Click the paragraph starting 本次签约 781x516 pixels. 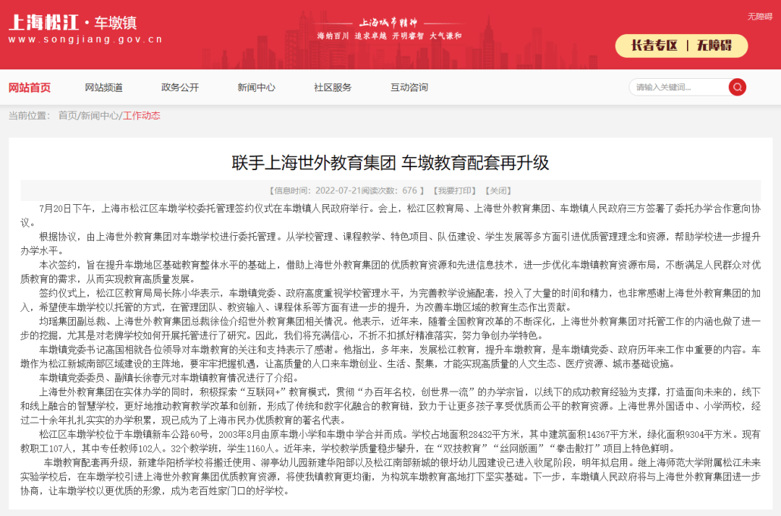(390, 271)
